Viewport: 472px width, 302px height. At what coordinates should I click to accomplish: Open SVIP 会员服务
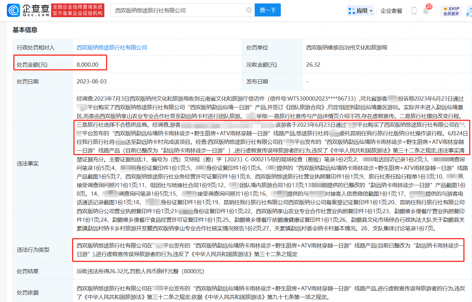click(x=451, y=11)
